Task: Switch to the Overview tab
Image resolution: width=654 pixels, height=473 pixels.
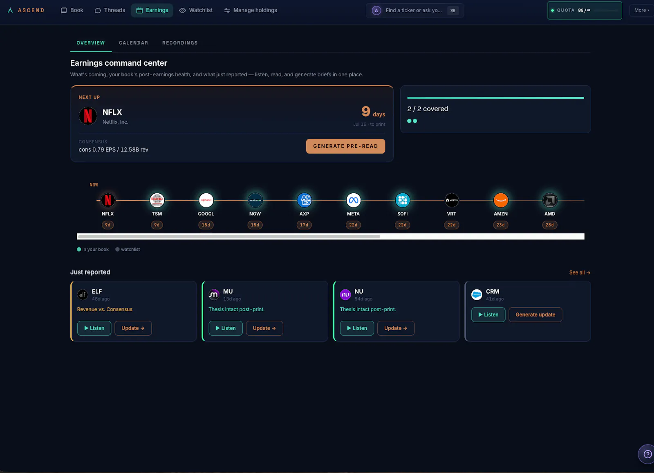Action: click(91, 43)
